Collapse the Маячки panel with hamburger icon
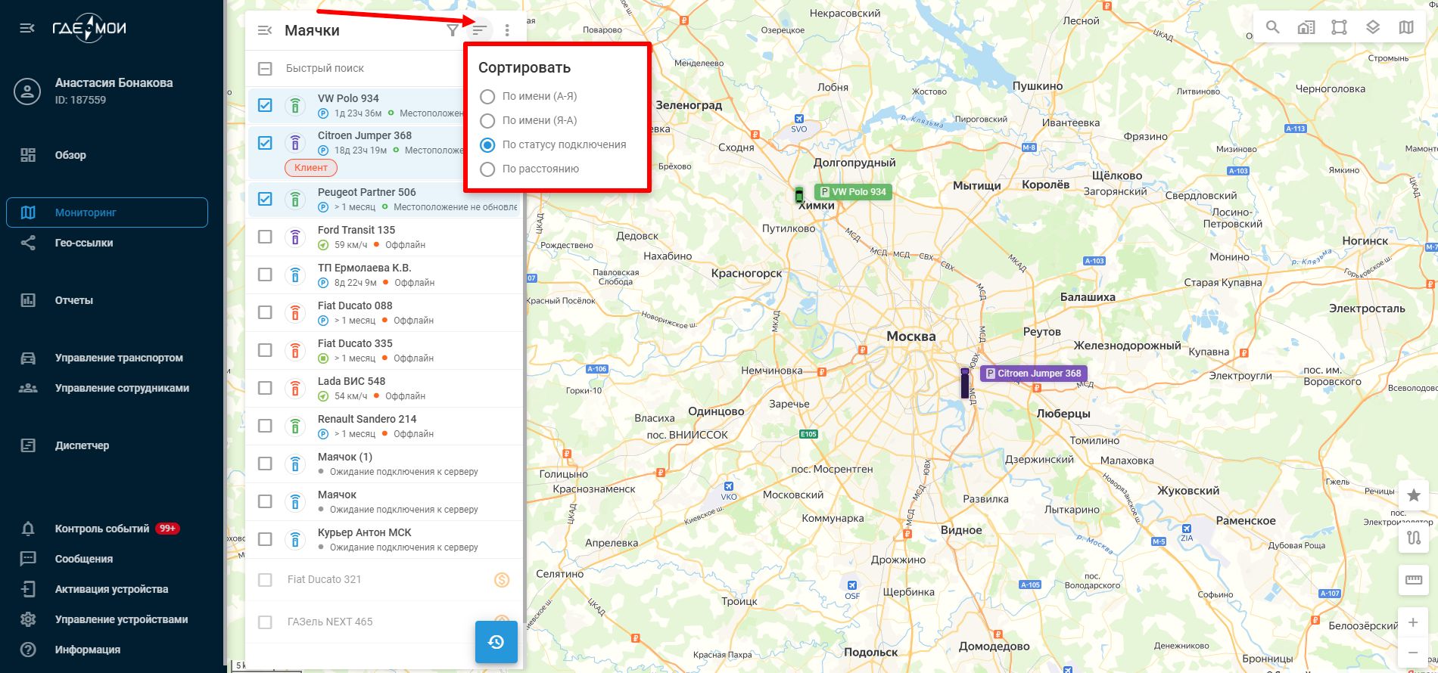Viewport: 1438px width, 673px height. pyautogui.click(x=265, y=30)
